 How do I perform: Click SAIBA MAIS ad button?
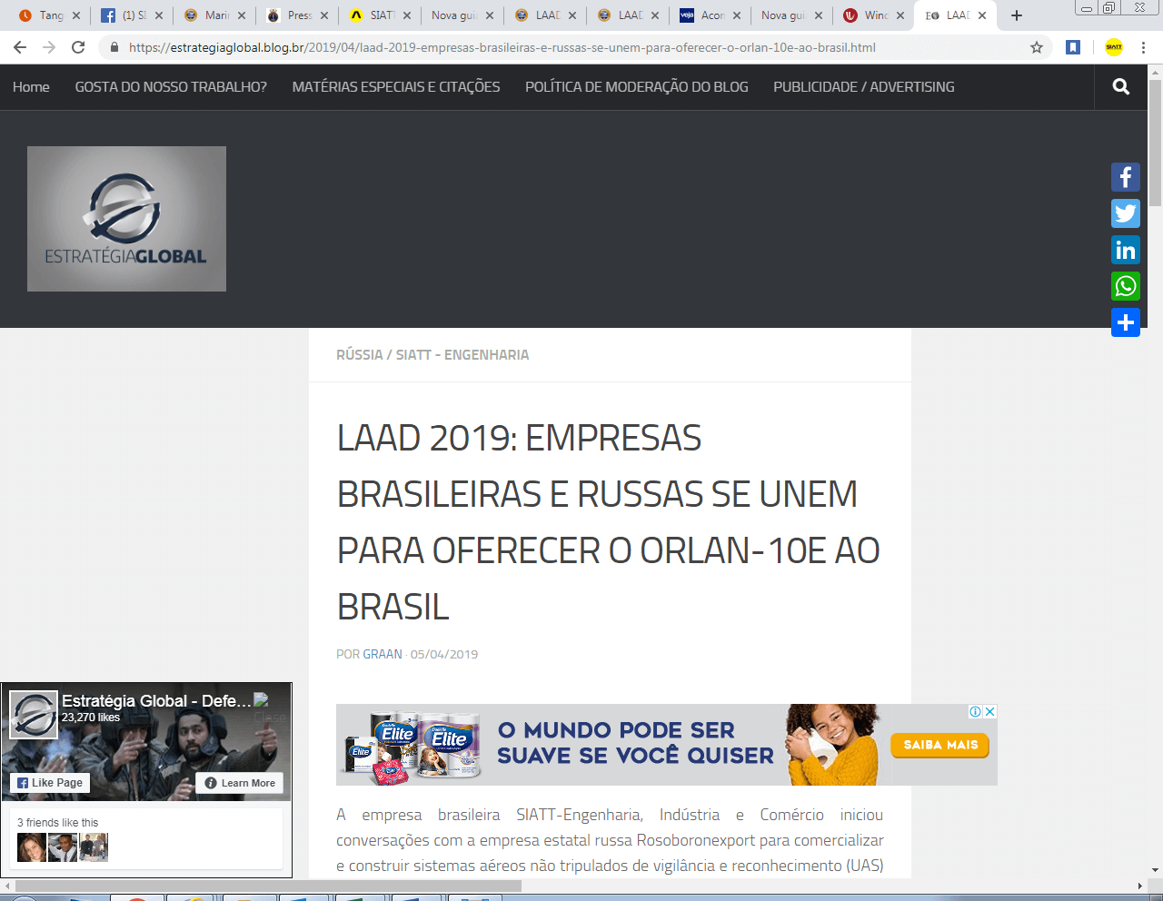[x=940, y=745]
